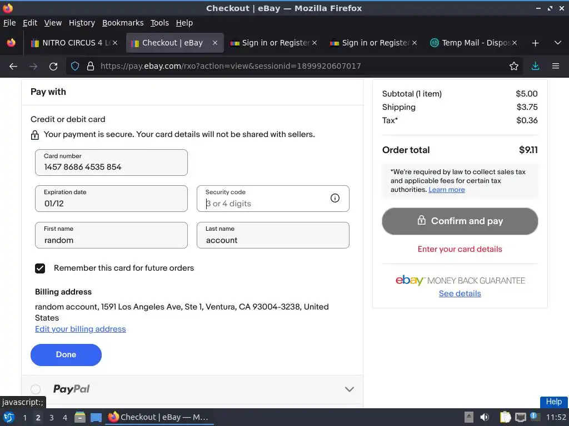Click the URL address bar
The height and width of the screenshot is (426, 569).
tap(294, 67)
